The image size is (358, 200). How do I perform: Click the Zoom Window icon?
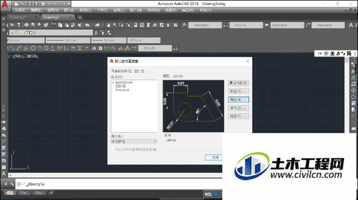tap(121, 25)
